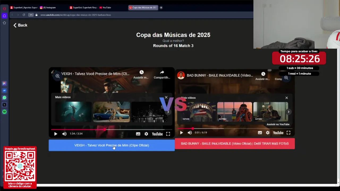Zoom the VEIGH video with magnifier icon
This screenshot has height=191, width=340.
pyautogui.click(x=58, y=76)
